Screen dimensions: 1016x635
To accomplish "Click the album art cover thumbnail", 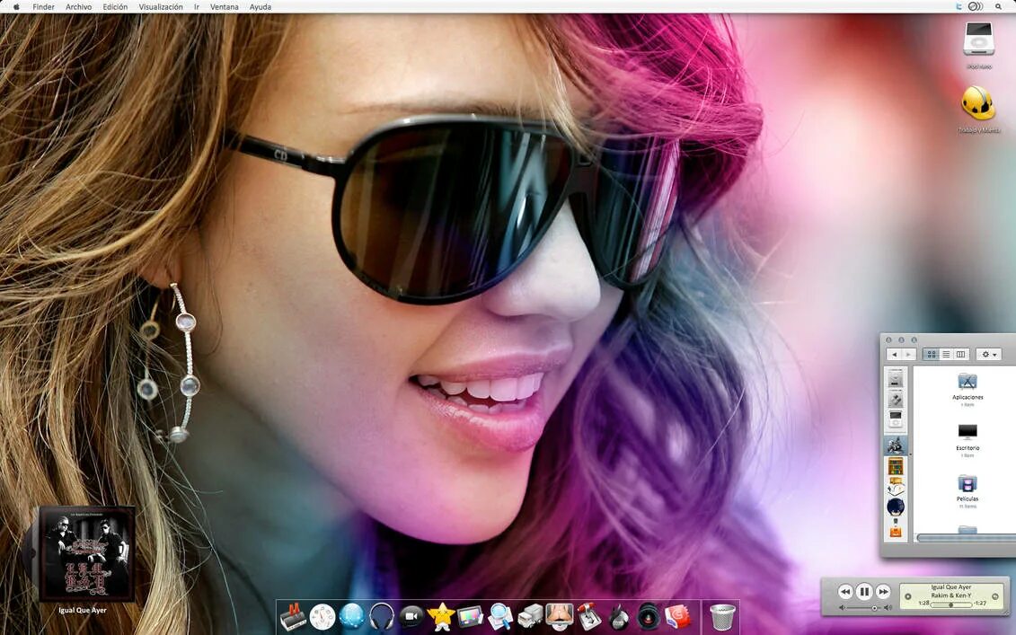I will [x=87, y=554].
